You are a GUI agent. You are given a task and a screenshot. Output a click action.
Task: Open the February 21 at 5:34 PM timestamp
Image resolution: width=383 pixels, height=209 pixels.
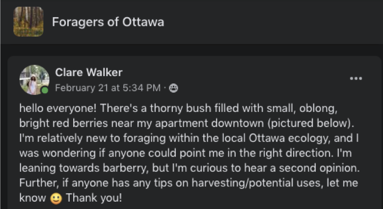(x=108, y=88)
